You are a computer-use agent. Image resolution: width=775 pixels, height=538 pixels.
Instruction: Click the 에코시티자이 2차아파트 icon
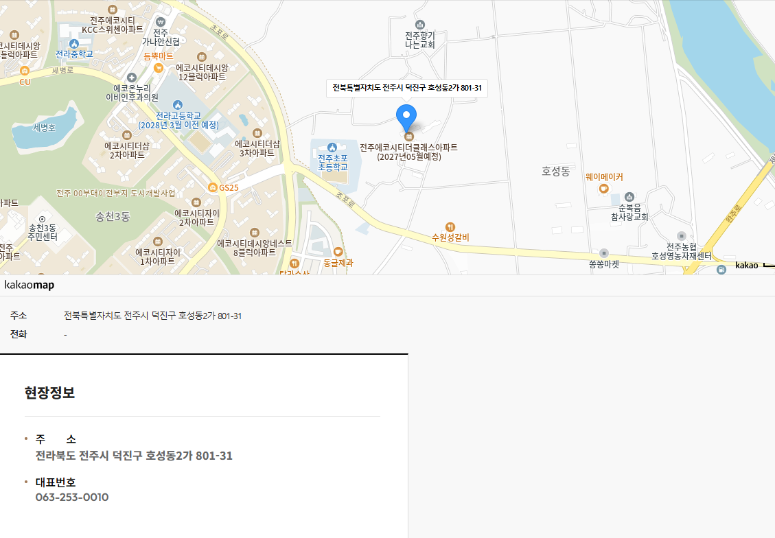coord(196,202)
